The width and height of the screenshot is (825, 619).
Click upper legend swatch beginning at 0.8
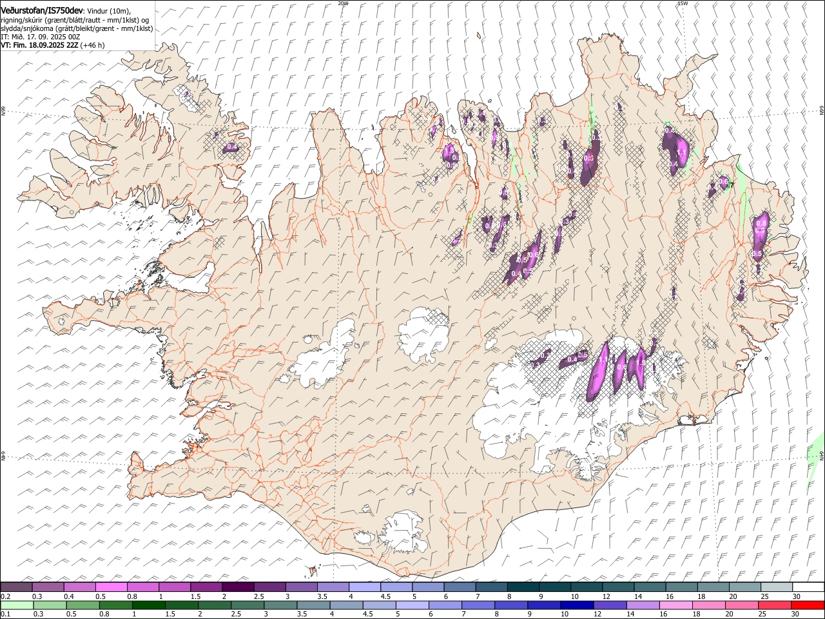coord(142,587)
